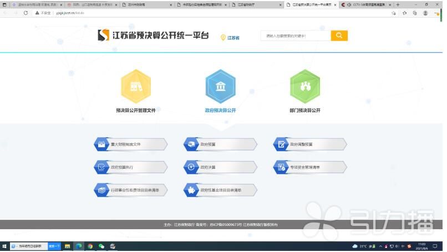This screenshot has width=447, height=252.
Task: Click the taskbar search box
Action: (28, 246)
